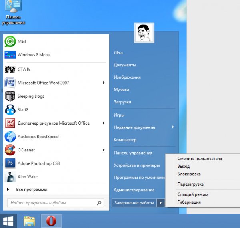
Task: Open Устройства и принтеры link
Action: tap(137, 165)
